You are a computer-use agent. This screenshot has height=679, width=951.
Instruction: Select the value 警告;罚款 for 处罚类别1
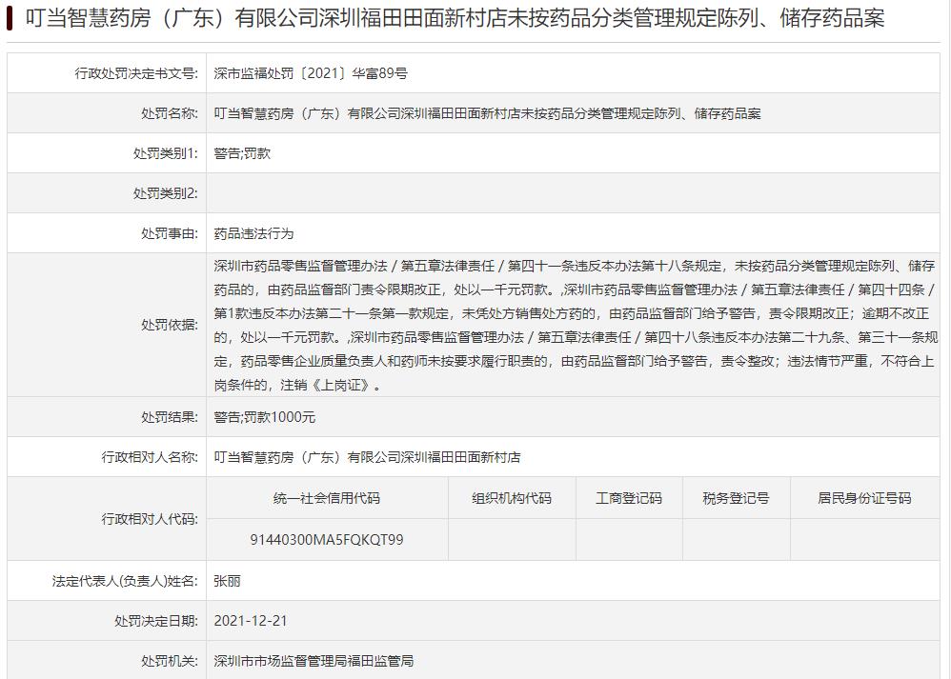point(242,153)
